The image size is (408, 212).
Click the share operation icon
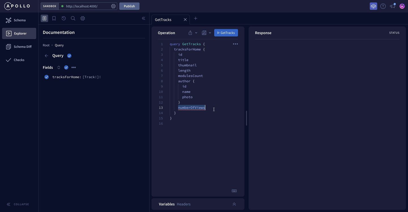190,33
